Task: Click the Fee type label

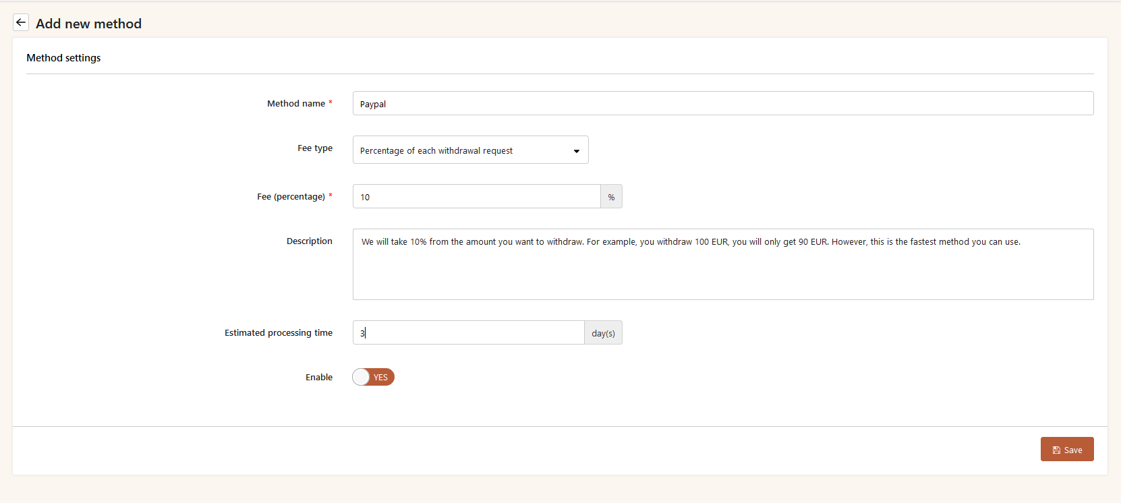Action: [315, 148]
